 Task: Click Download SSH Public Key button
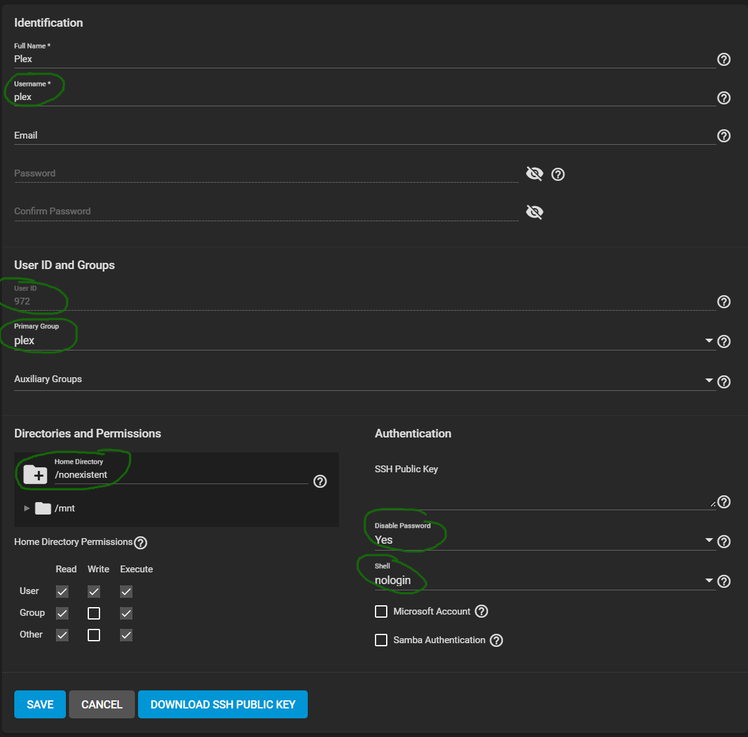223,704
